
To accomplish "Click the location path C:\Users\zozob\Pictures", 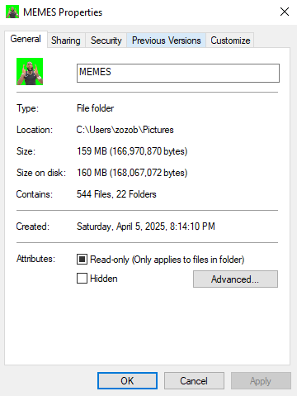I will [125, 130].
